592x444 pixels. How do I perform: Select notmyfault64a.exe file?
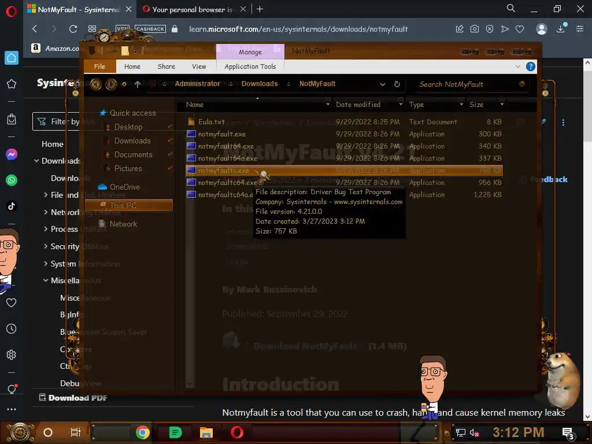pyautogui.click(x=345, y=158)
